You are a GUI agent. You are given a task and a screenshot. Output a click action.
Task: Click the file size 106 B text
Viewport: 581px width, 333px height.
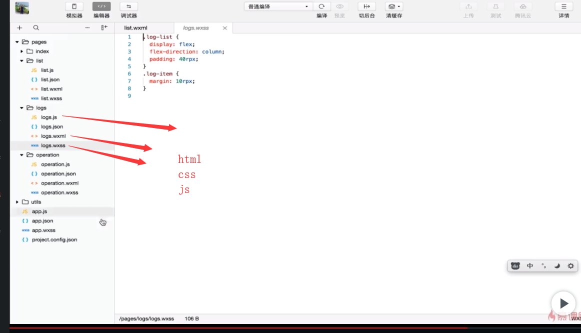coord(191,318)
